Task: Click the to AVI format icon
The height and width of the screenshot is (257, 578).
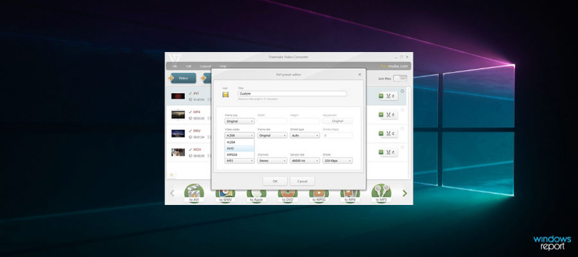Action: 193,193
